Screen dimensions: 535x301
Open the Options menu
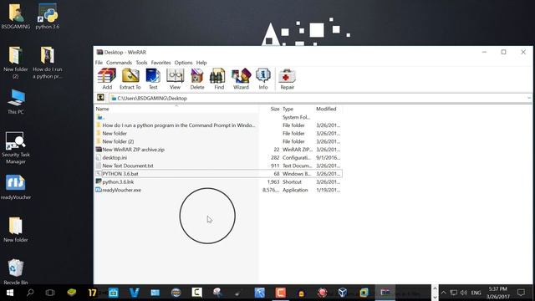184,63
